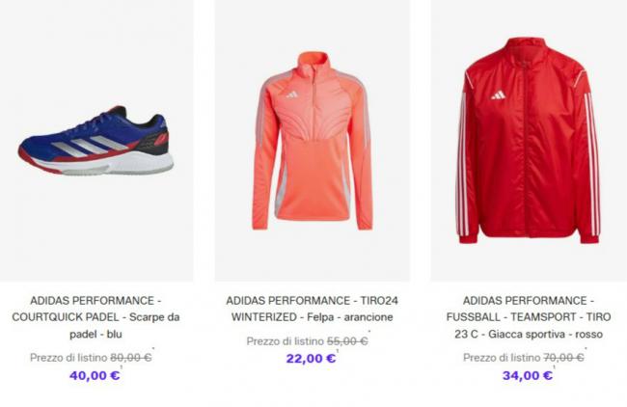The width and height of the screenshot is (627, 407).
Task: Click the grey side panel on the orange sweatshirt
Action: click(x=281, y=188)
